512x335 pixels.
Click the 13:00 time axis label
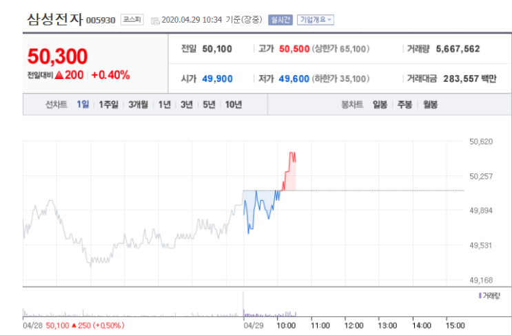pos(387,325)
